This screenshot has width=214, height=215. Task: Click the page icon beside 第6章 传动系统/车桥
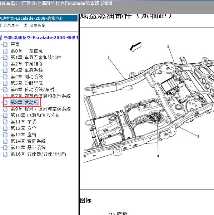point(5,89)
